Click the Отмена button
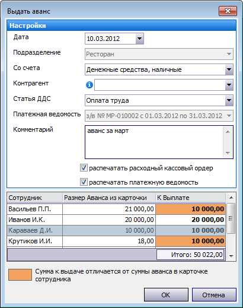 214,295
